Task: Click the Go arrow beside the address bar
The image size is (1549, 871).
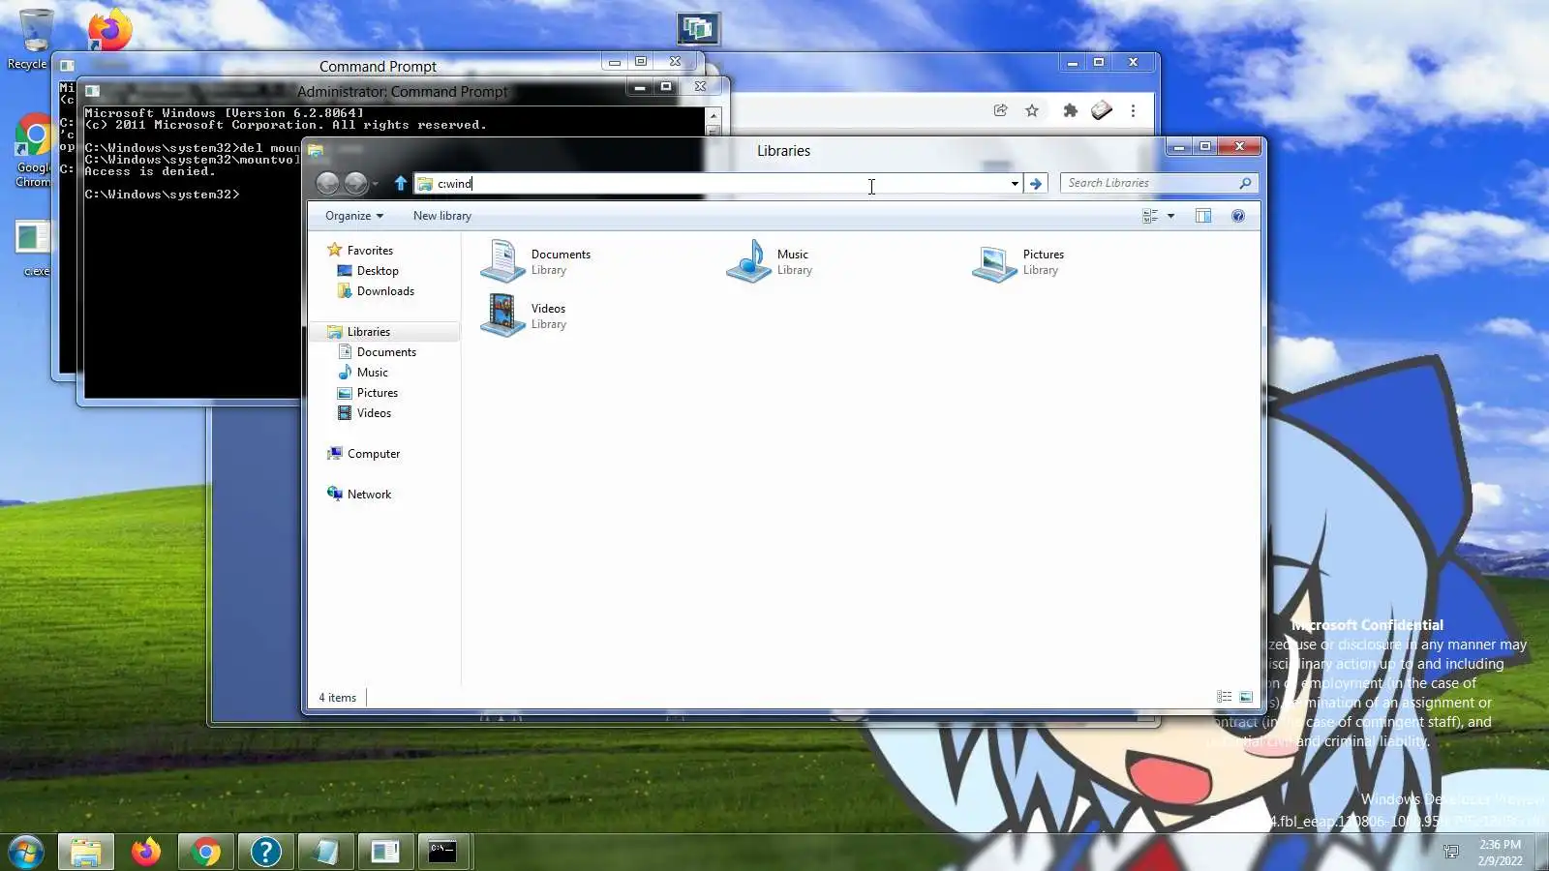Action: tap(1036, 183)
